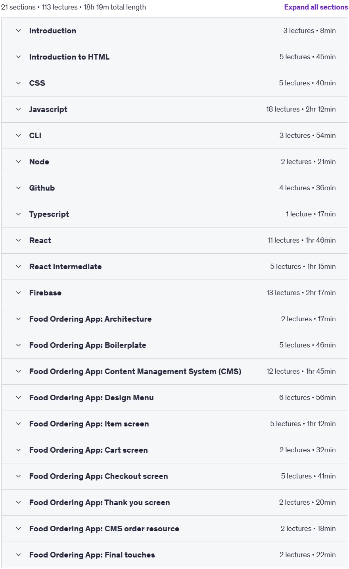Screen dimensions: 349x569
Task: Show lectures in Cart screen section
Action: click(174, 450)
